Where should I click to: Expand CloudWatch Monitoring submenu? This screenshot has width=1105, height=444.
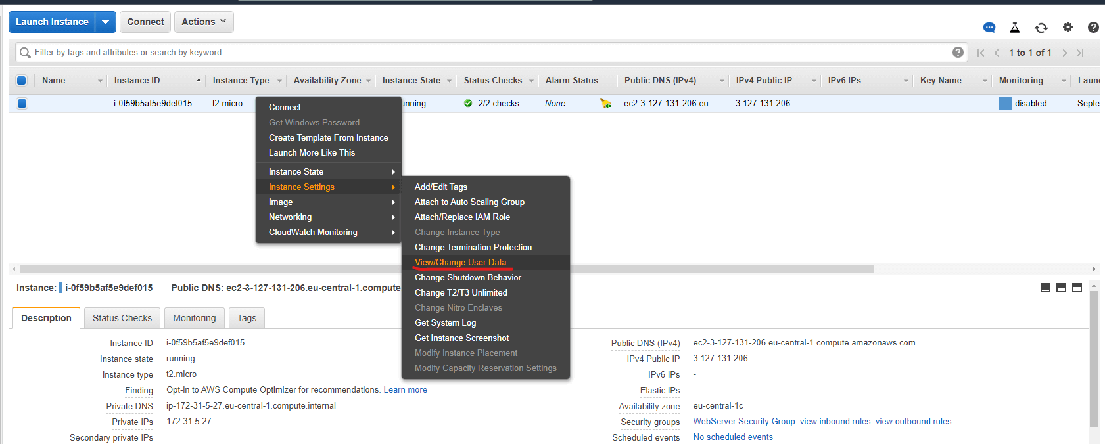328,232
